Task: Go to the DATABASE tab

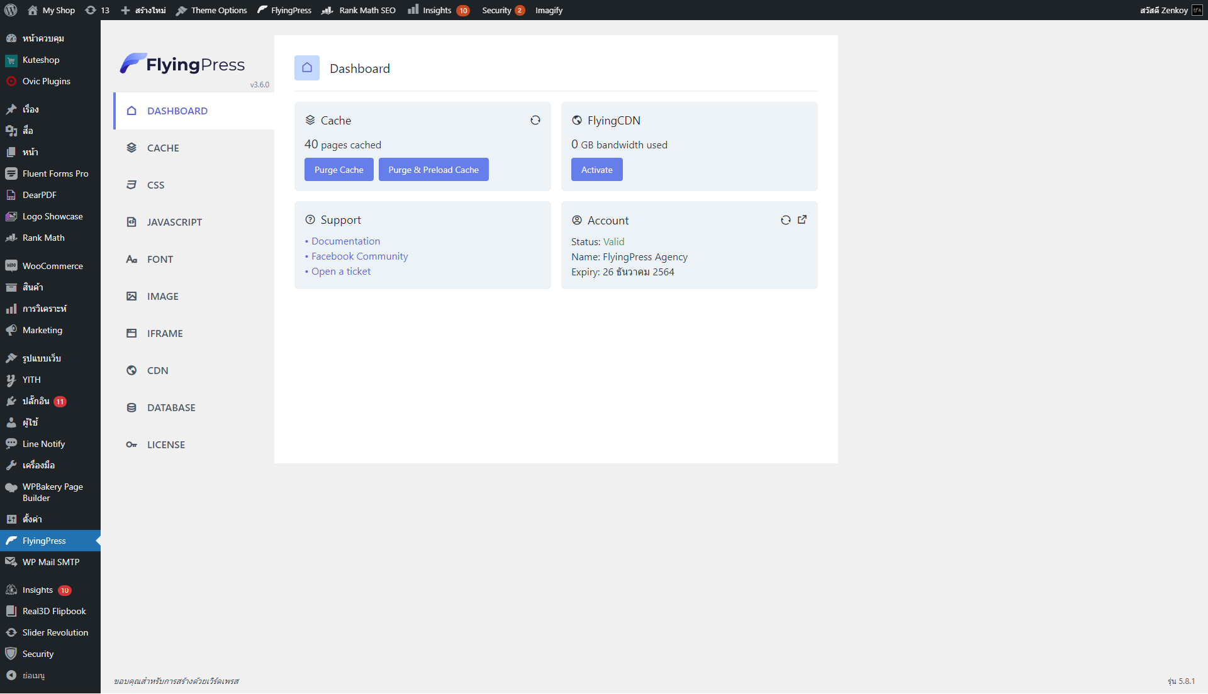Action: pos(171,407)
